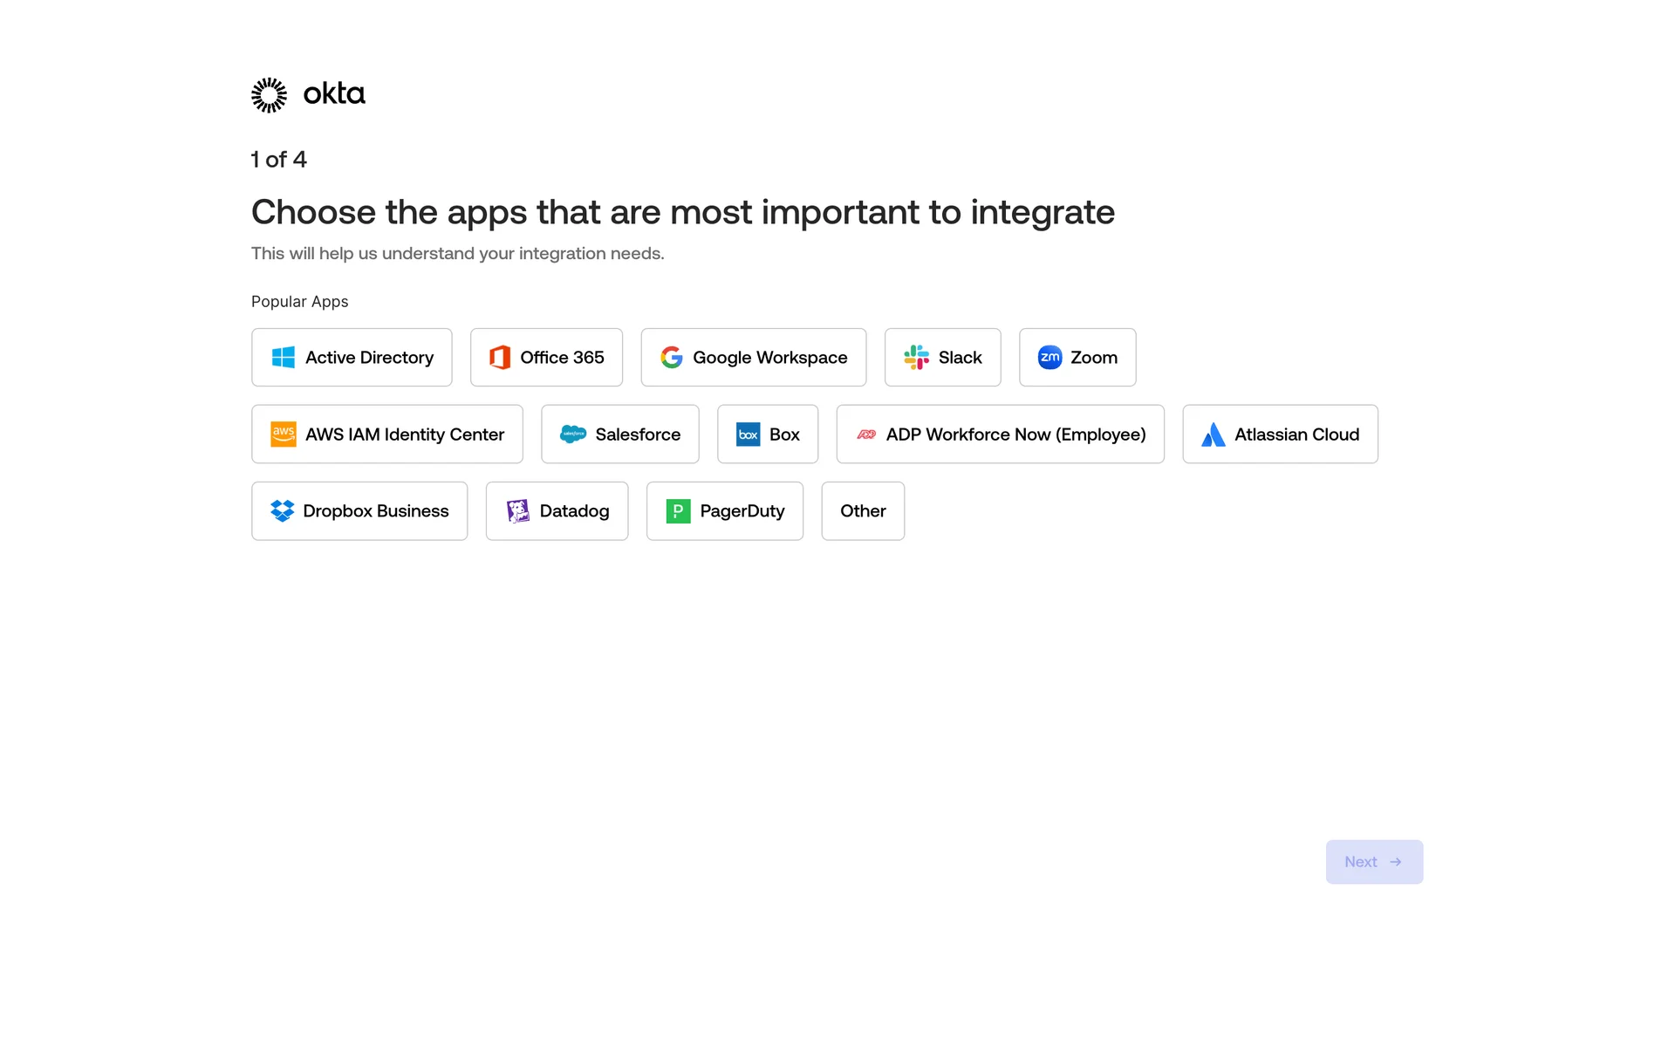Click the red ADP logo icon
This screenshot has width=1675, height=1047.
coord(865,434)
